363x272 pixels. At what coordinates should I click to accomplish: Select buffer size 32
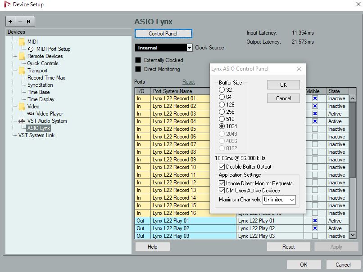[x=222, y=89]
